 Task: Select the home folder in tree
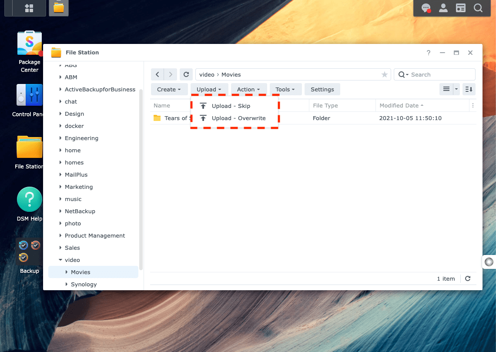click(72, 150)
